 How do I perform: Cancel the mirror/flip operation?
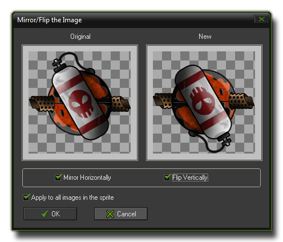[x=121, y=214]
